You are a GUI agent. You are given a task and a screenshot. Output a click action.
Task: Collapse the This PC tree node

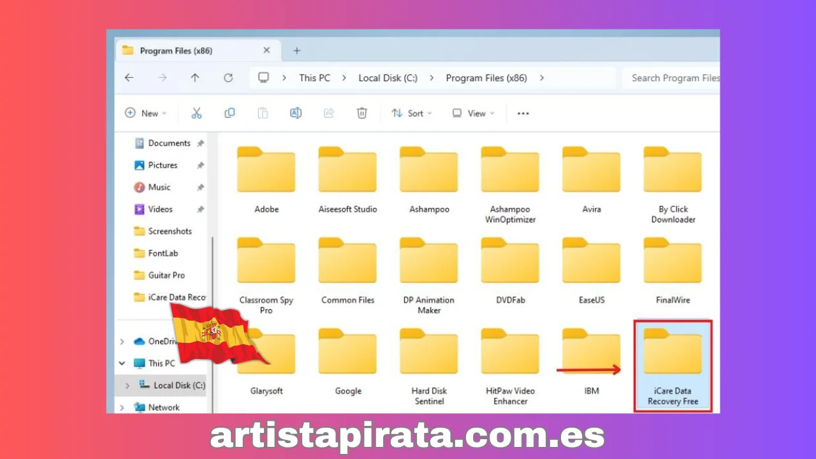tap(122, 363)
